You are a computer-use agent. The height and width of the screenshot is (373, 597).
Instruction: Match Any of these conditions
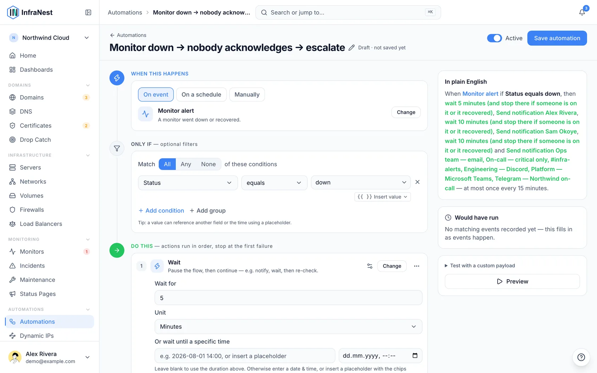pos(186,164)
